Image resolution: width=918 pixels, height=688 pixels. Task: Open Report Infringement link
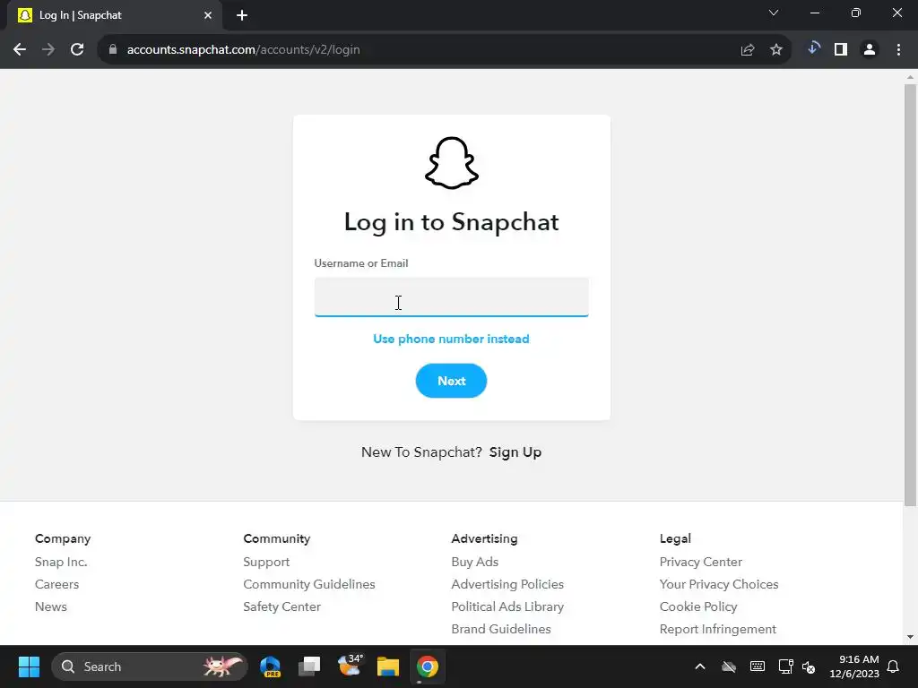718,629
